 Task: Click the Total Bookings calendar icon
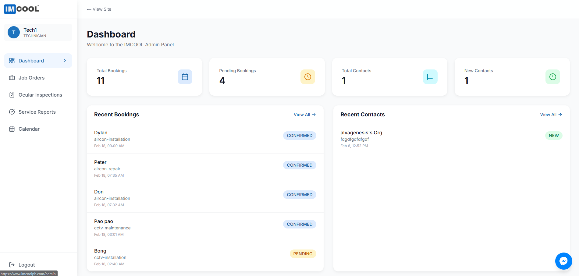[185, 77]
